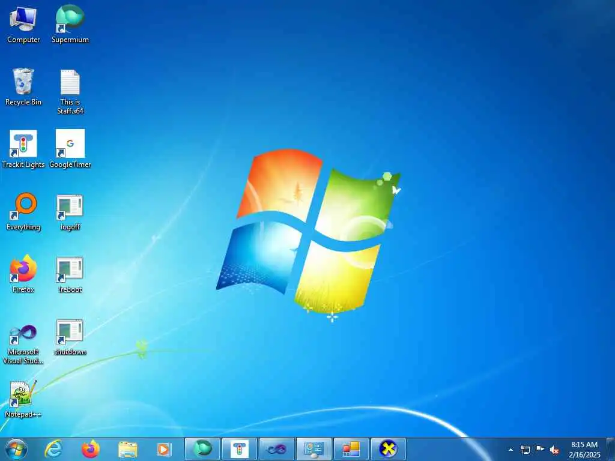
Task: Click the Show Desktop button at taskbar edge
Action: 611,450
